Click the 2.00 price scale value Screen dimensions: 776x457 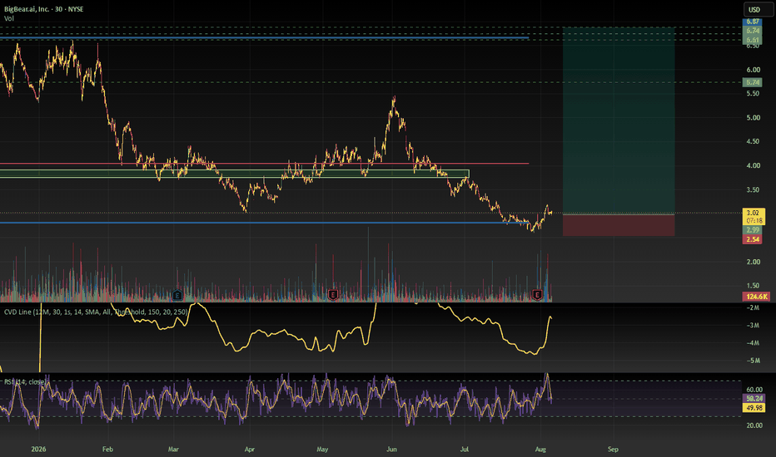pyautogui.click(x=754, y=262)
